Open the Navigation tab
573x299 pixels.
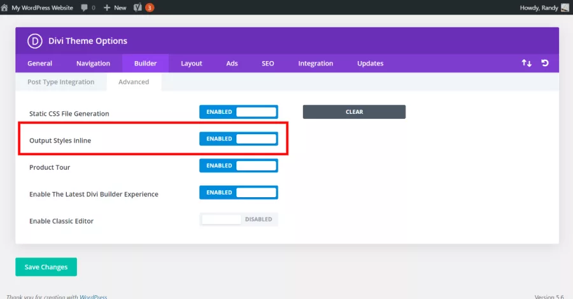[x=93, y=63]
